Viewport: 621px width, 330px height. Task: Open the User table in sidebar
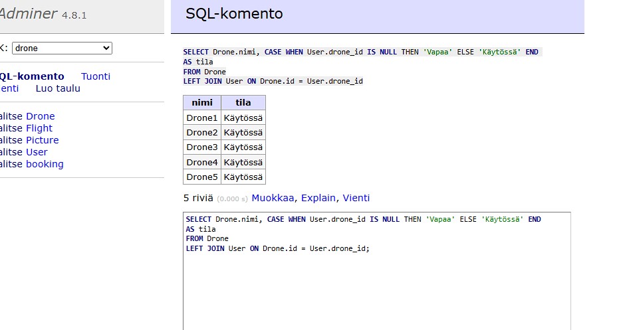pos(37,152)
